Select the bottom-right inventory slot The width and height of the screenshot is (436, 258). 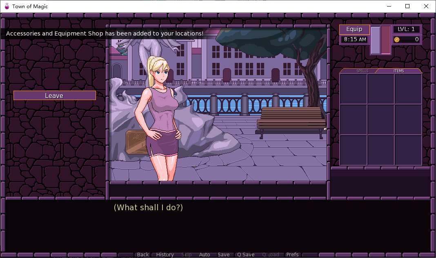(408, 149)
